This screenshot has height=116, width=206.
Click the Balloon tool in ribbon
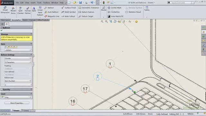pos(49,8)
